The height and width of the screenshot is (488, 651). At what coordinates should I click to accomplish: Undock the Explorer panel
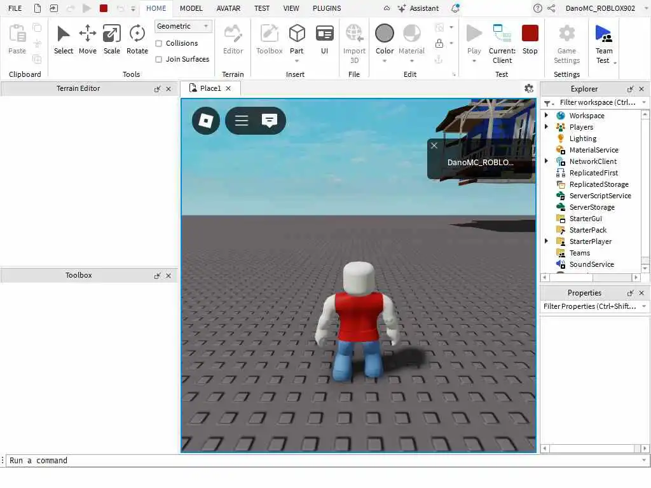630,89
